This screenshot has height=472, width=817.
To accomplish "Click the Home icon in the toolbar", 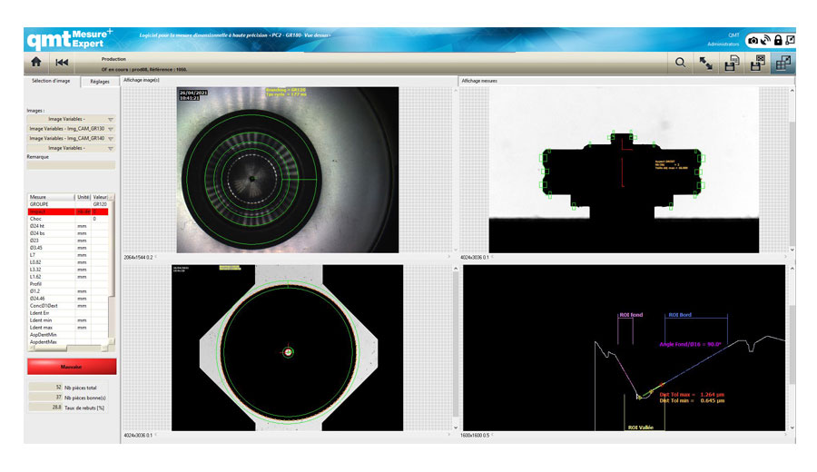I will (x=36, y=63).
